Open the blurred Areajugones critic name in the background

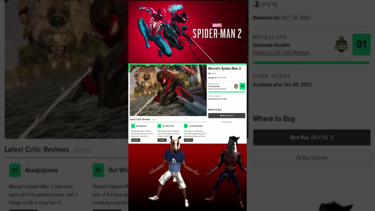pos(41,170)
